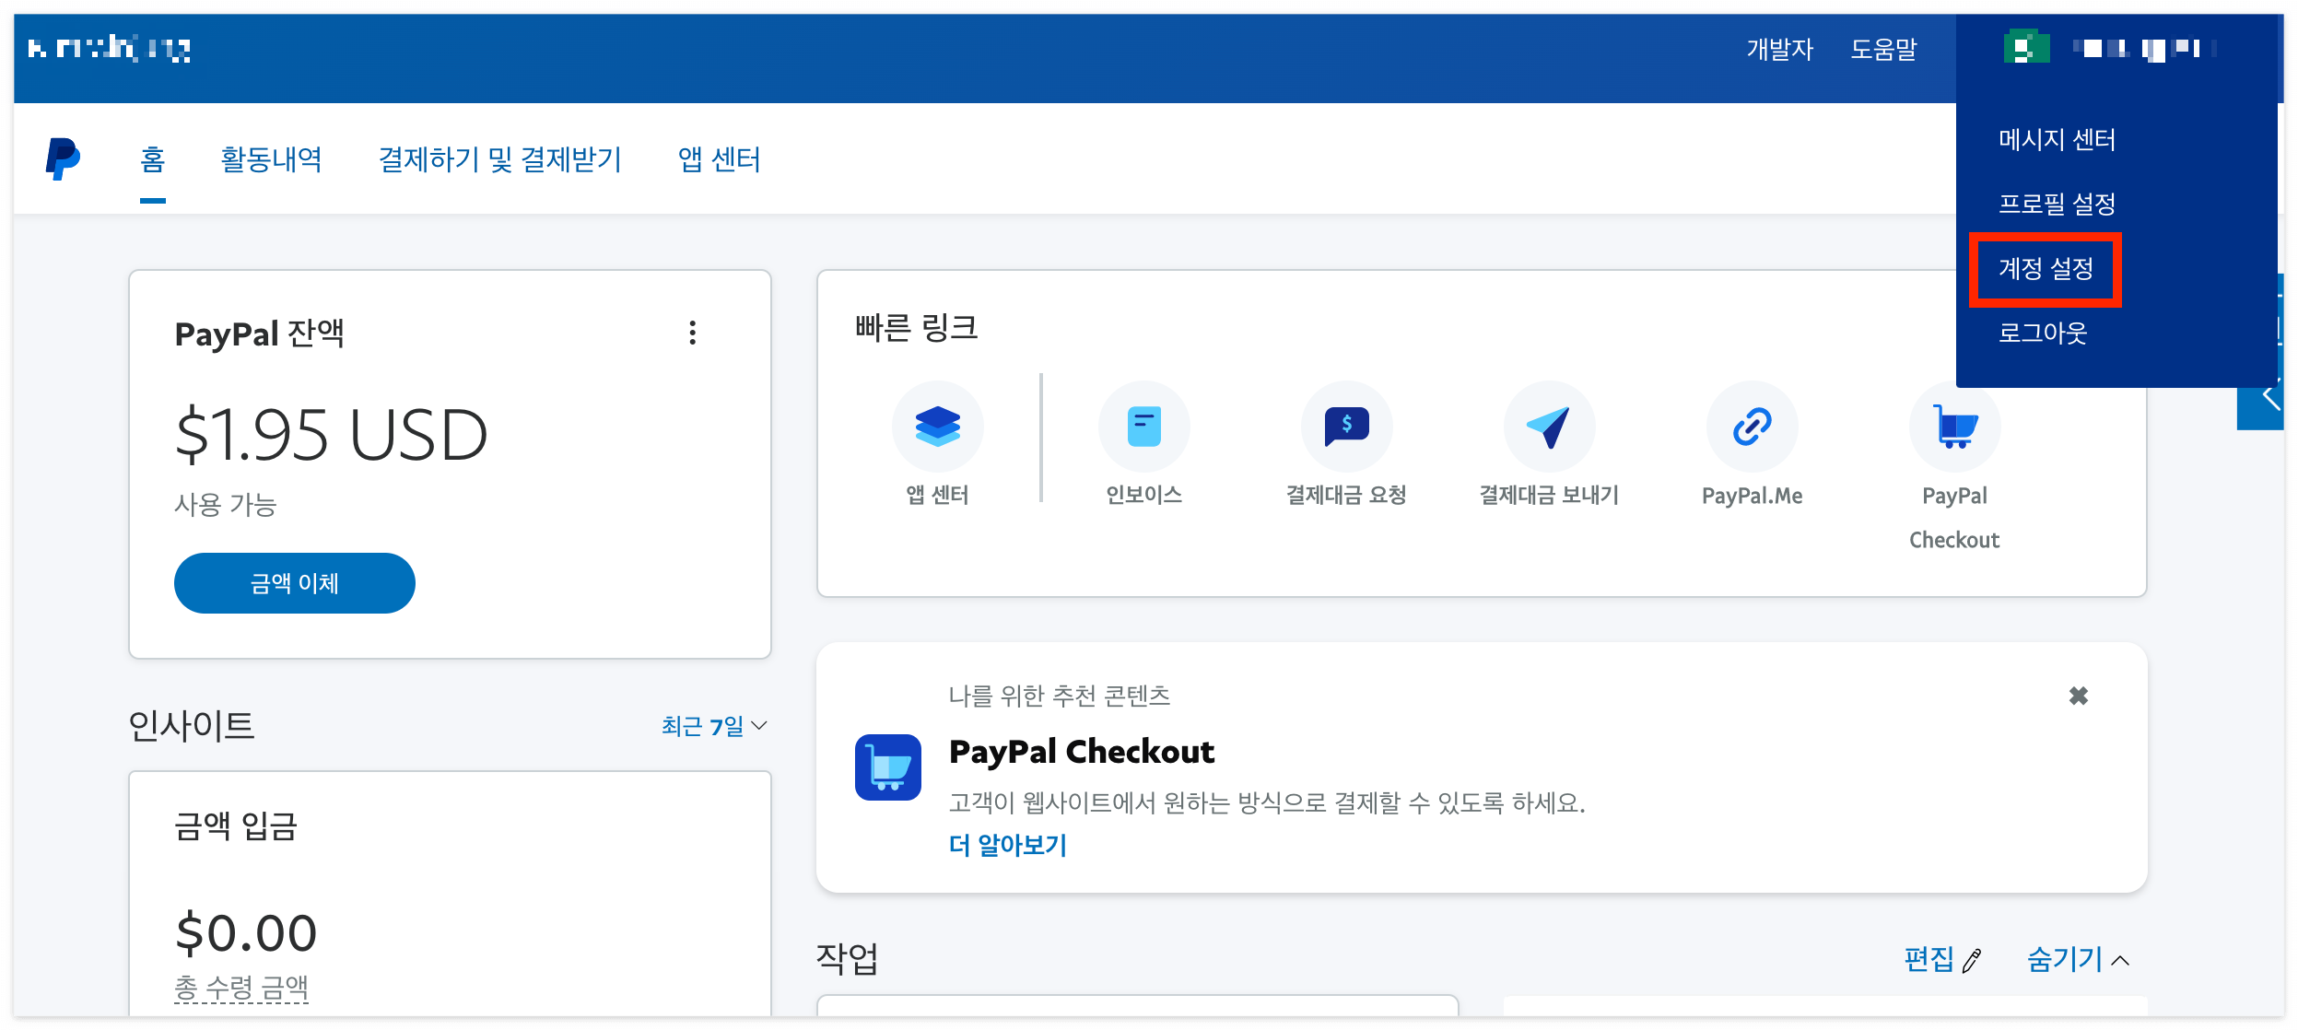
Task: Select 계정 설정 from account menu
Action: tap(2046, 269)
